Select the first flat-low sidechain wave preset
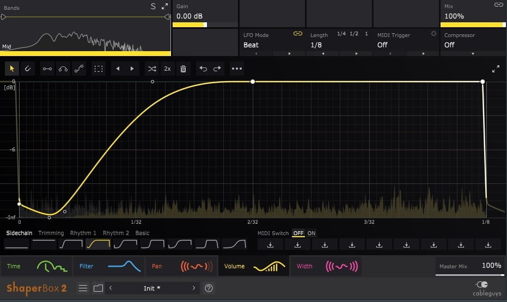This screenshot has height=302, width=507. [x=16, y=244]
